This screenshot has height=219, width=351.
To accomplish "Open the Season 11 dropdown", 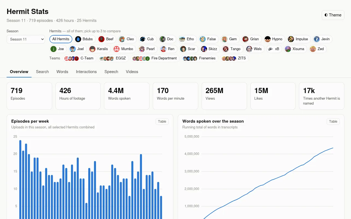I will tap(26, 39).
